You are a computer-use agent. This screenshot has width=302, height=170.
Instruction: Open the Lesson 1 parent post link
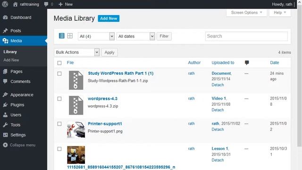click(220, 149)
